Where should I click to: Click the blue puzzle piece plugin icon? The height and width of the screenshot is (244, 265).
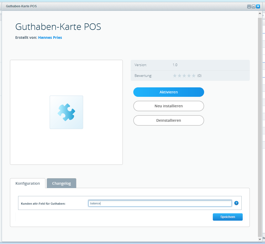[x=66, y=112]
